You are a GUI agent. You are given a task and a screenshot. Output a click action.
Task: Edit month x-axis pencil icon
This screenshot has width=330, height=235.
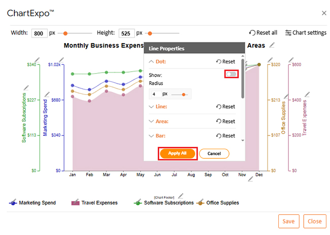tap(250, 179)
